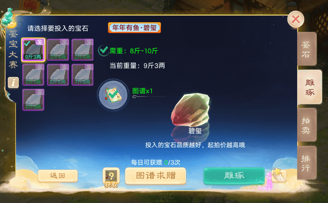Select the 3斤4两 gemstone slot

click(58, 50)
